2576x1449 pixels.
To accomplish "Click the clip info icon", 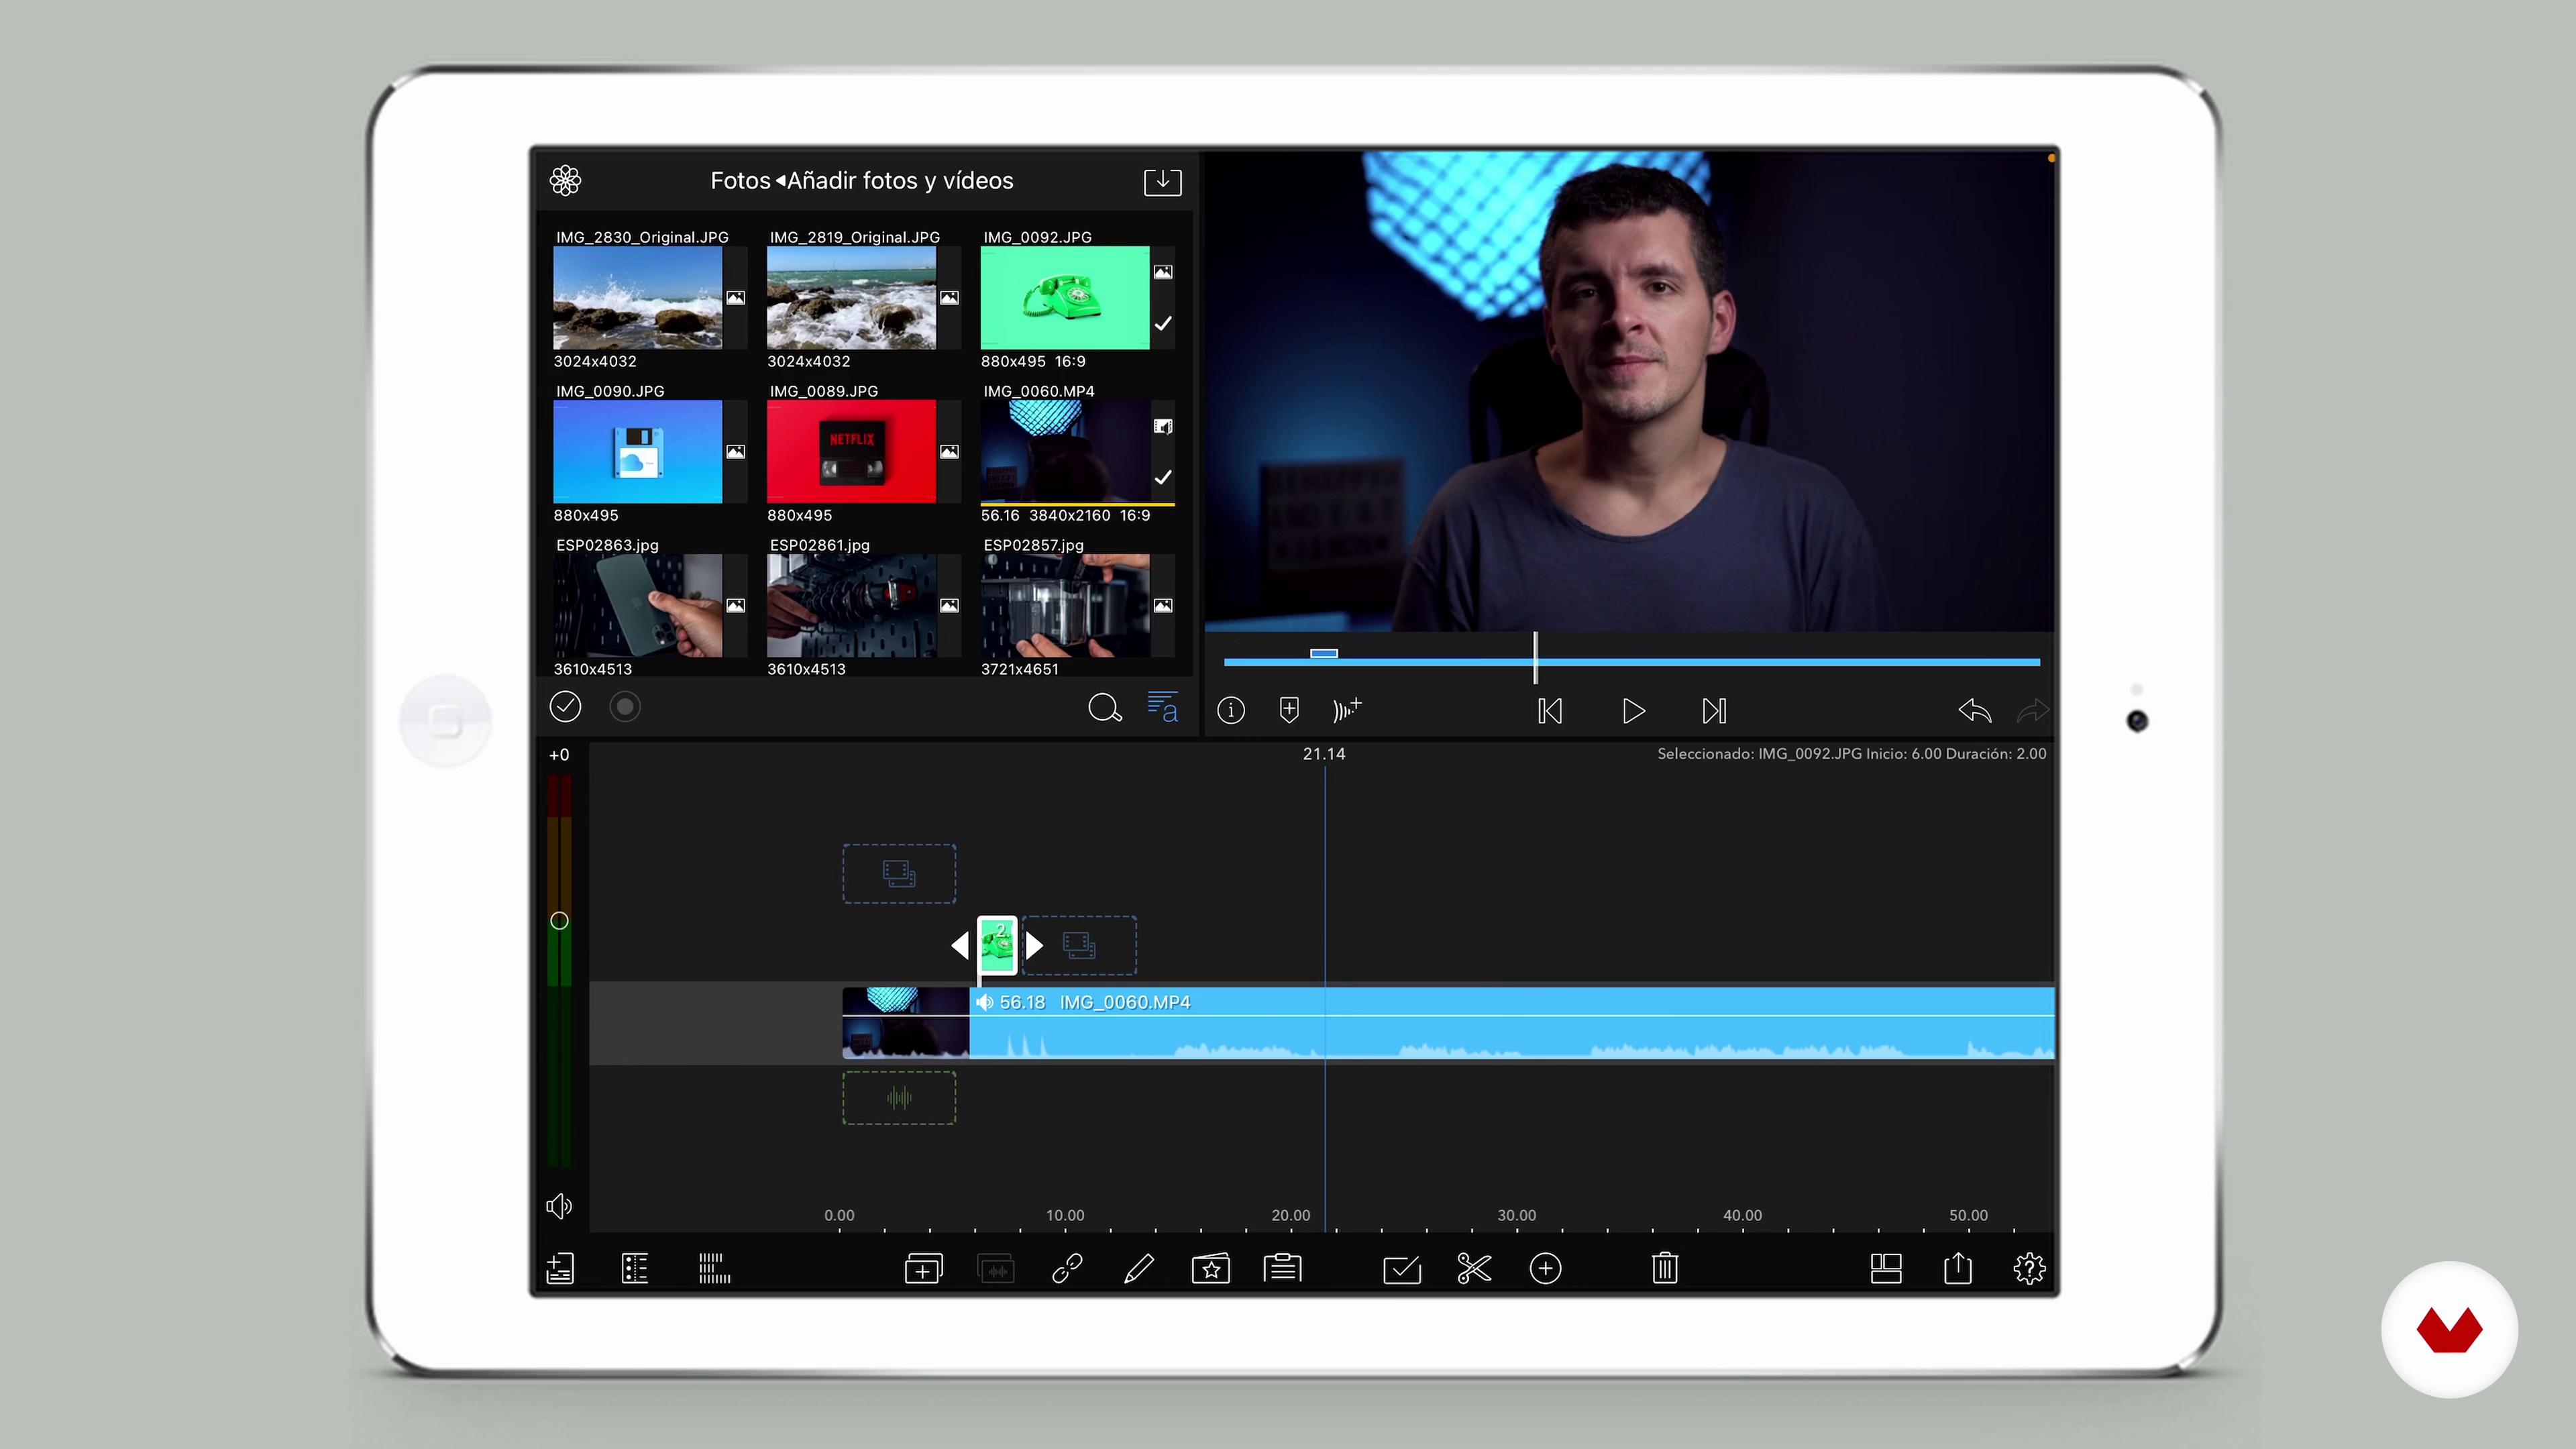I will pos(1231,710).
